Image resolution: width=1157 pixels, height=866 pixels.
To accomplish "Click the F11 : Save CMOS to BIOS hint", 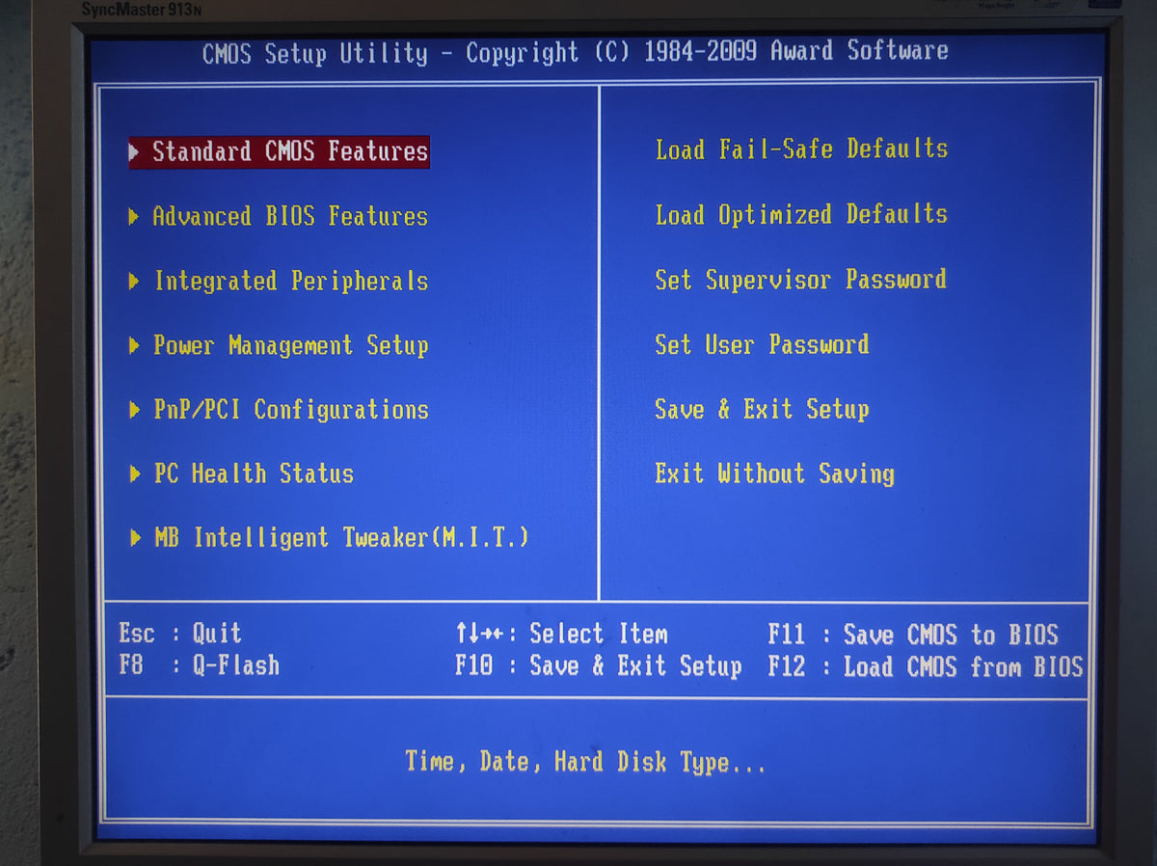I will pyautogui.click(x=913, y=635).
